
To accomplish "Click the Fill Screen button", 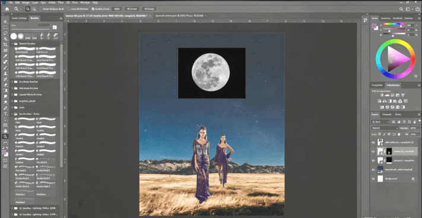I will click(x=149, y=9).
